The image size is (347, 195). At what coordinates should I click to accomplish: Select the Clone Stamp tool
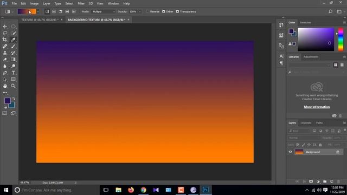coord(5,53)
